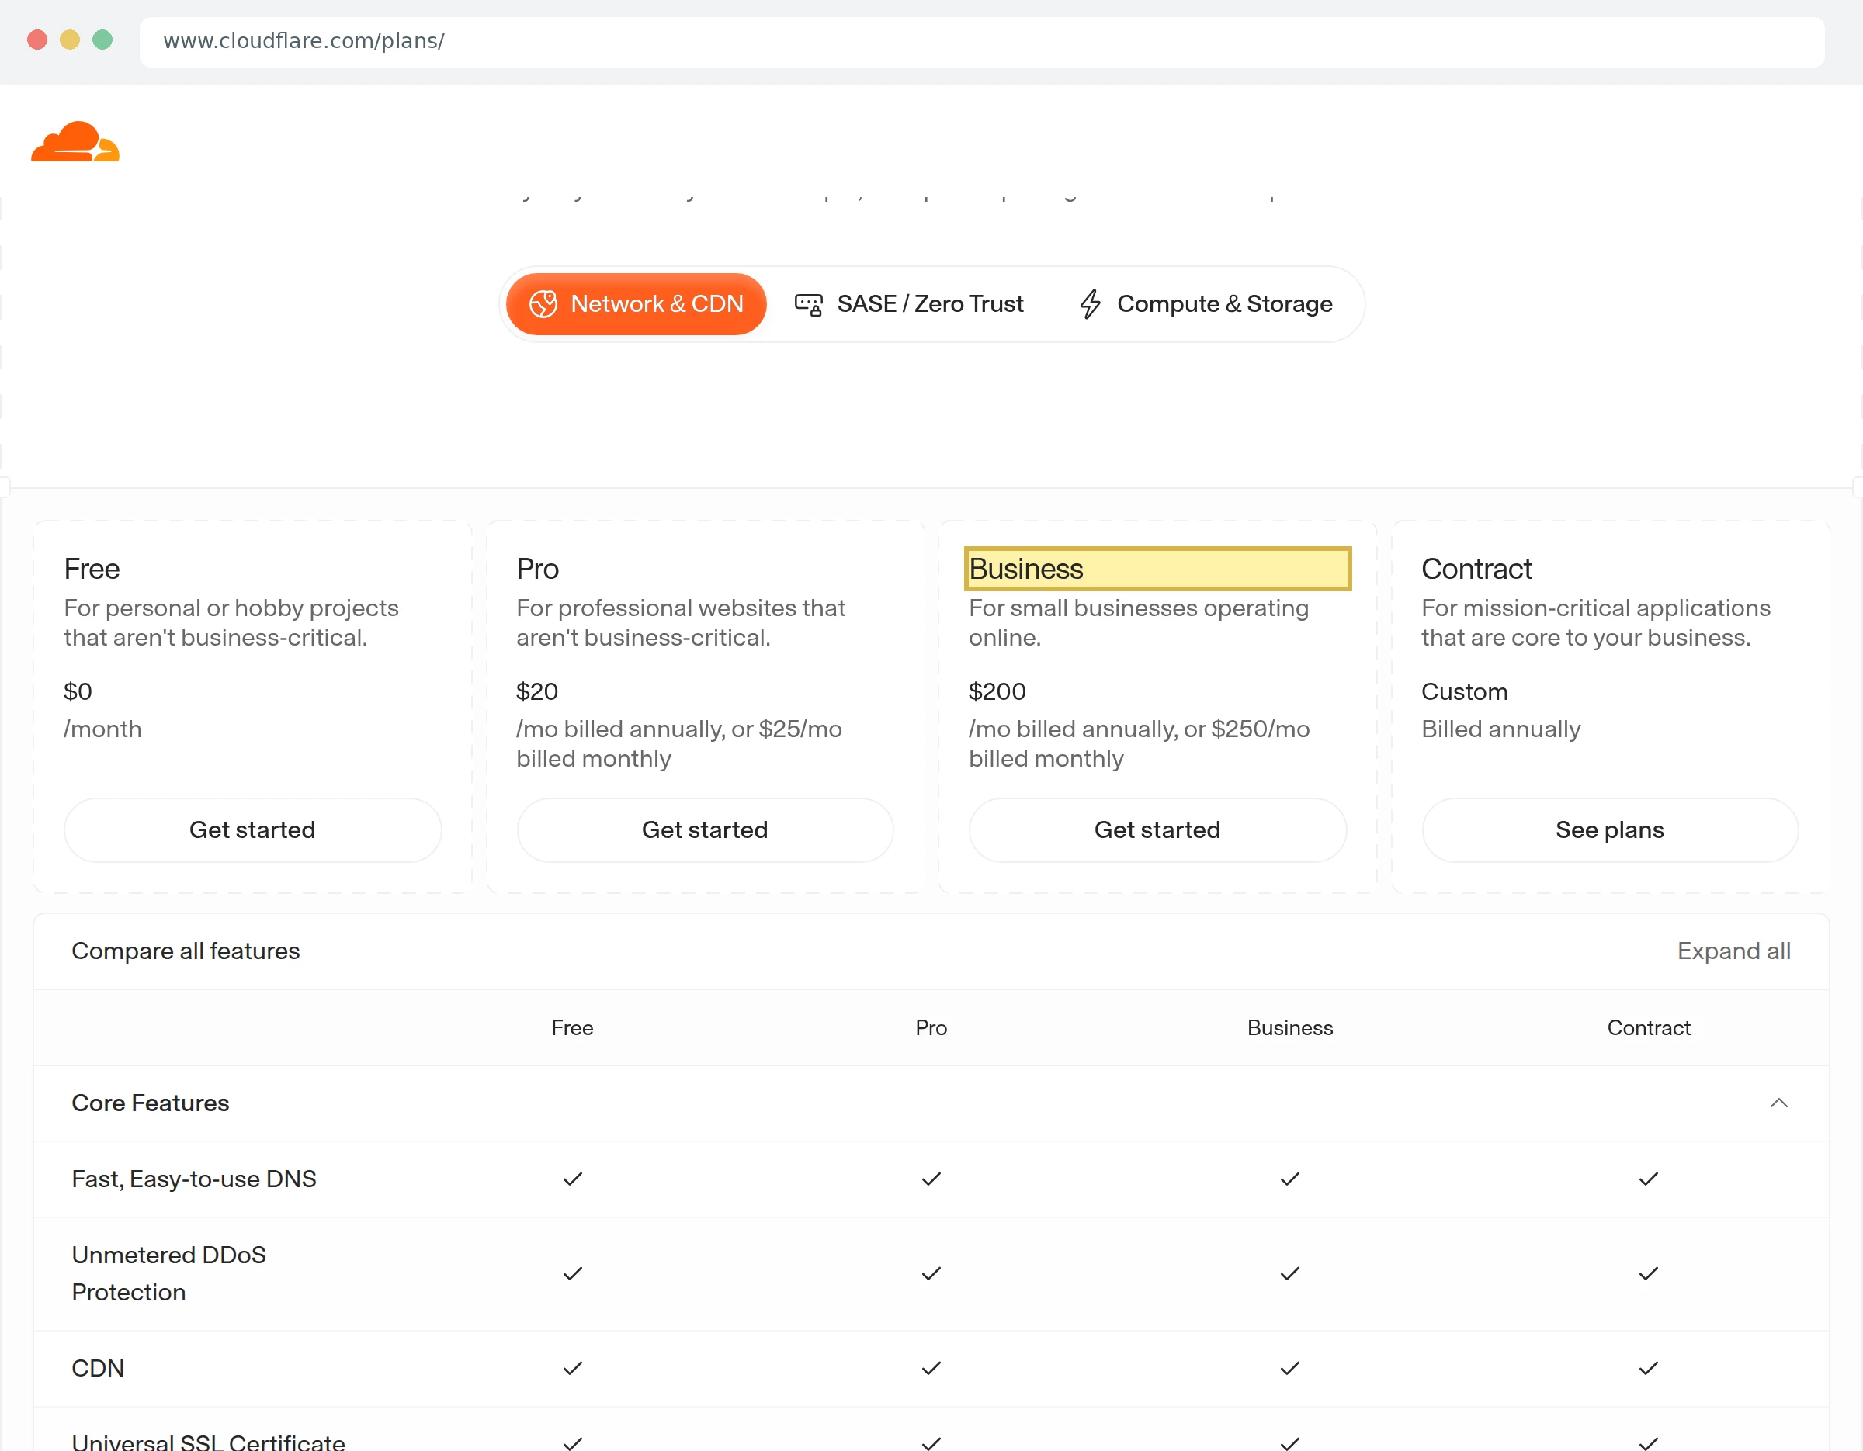The width and height of the screenshot is (1863, 1451).
Task: Click the Pro checkmark in the DNS row
Action: 931,1179
